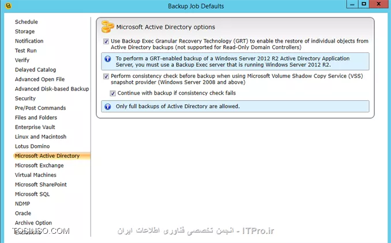Open Lotus Domino options
Image resolution: width=391 pixels, height=243 pixels.
(32, 146)
